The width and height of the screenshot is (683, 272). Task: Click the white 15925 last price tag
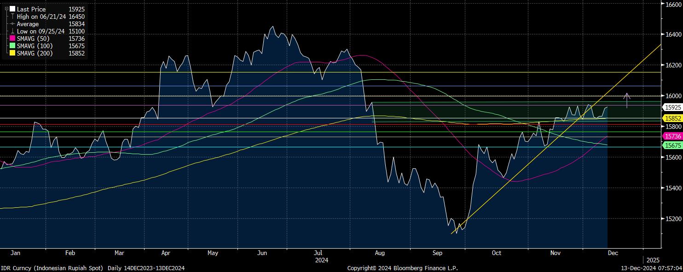(x=672, y=107)
